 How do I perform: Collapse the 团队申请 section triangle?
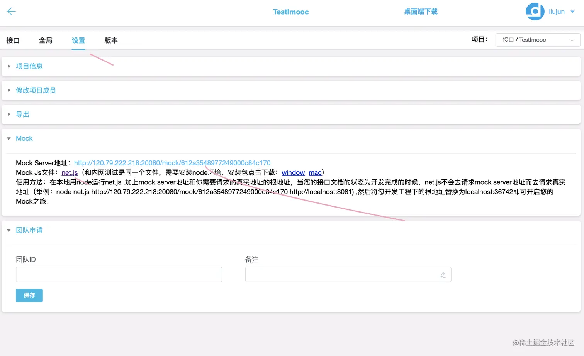[x=8, y=230]
